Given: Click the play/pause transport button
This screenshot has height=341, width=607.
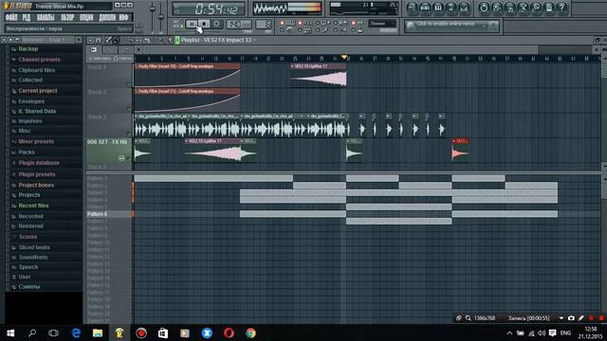Looking at the screenshot, I should point(192,24).
